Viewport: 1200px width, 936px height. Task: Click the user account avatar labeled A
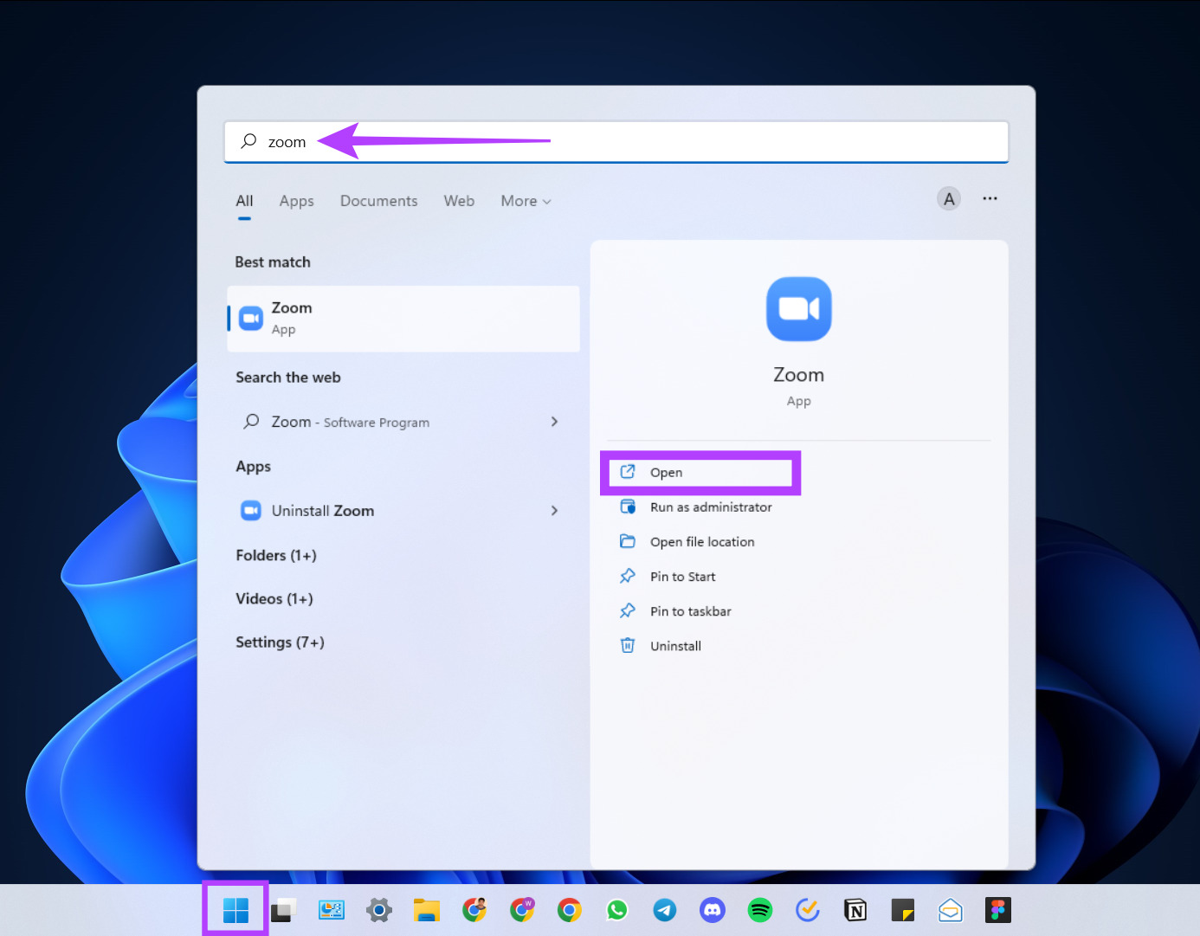[949, 199]
